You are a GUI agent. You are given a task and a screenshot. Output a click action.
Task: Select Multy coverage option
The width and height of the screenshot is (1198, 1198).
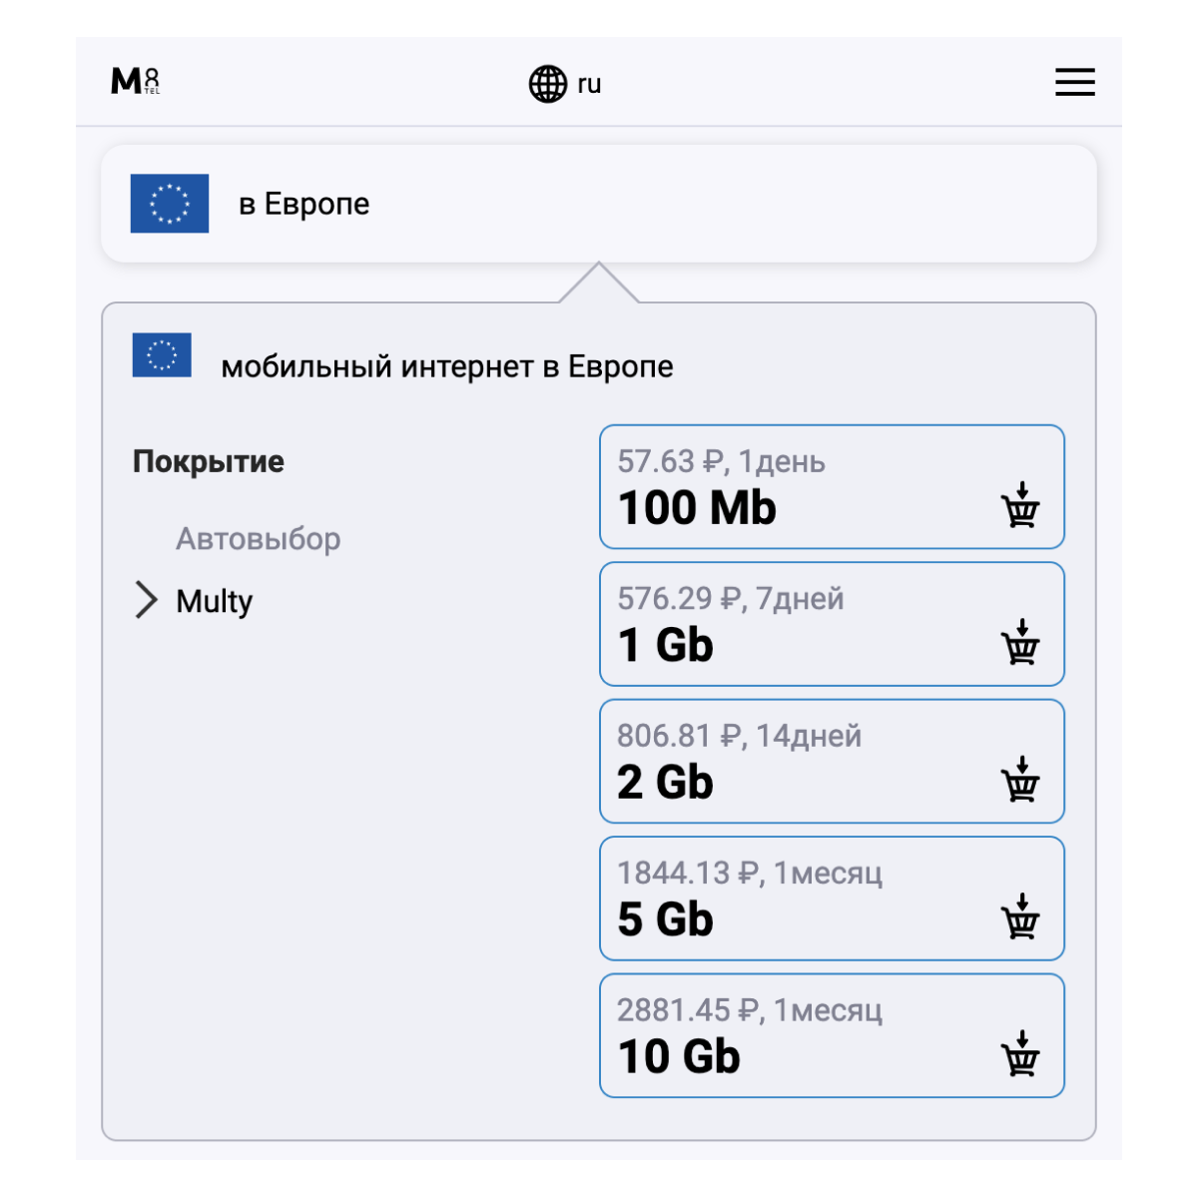pos(215,601)
